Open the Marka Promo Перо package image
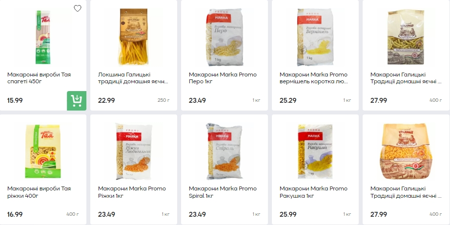 point(224,37)
